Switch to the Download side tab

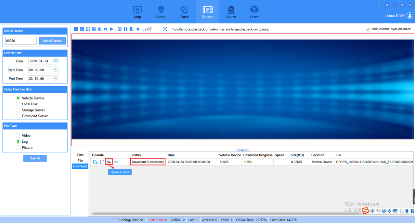[x=80, y=166]
